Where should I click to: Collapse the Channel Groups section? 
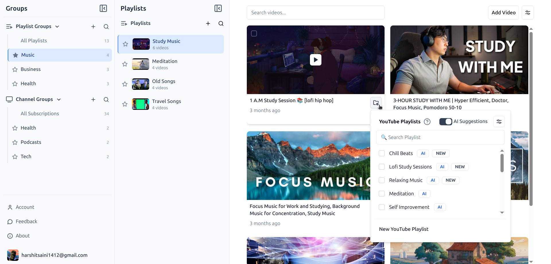pyautogui.click(x=59, y=100)
